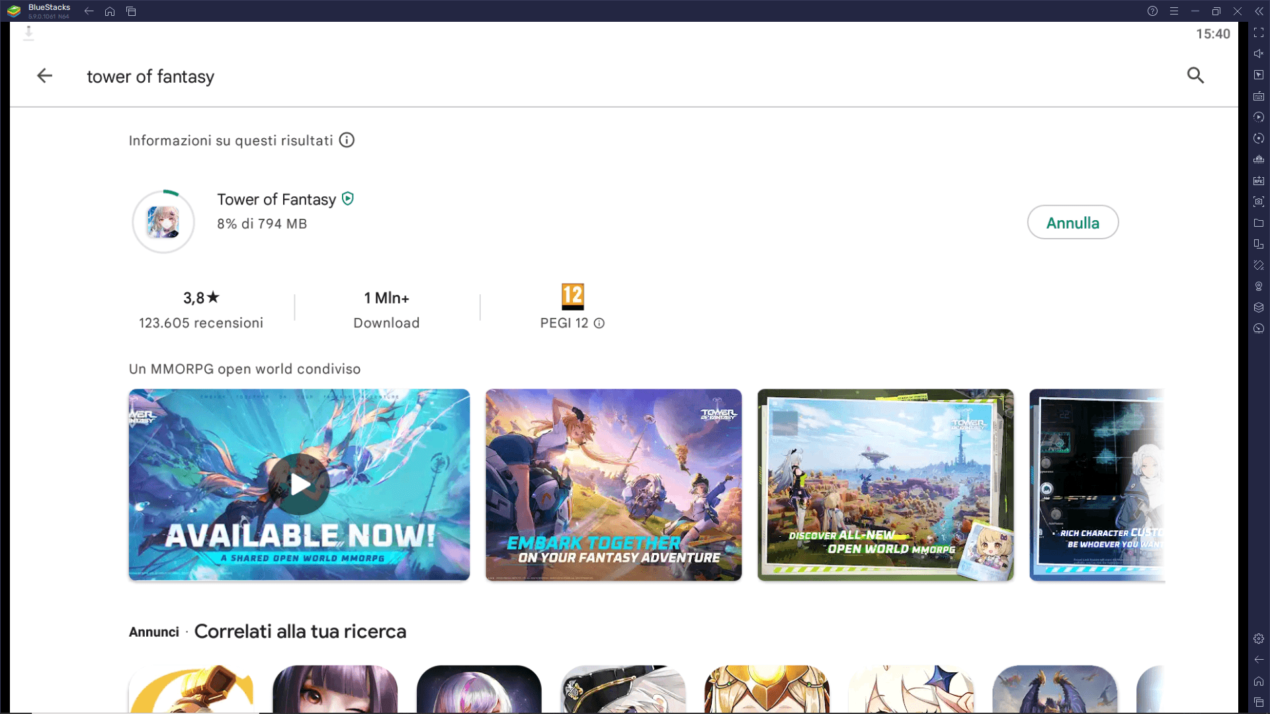The width and height of the screenshot is (1270, 714).
Task: Open the Discover All-New Open World screenshot
Action: tap(885, 485)
